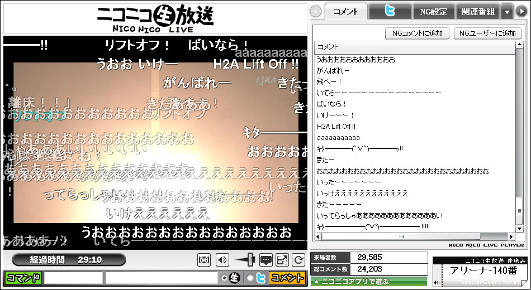Adjust the volume slider handle
Image resolution: width=531 pixels, height=290 pixels.
tap(252, 259)
